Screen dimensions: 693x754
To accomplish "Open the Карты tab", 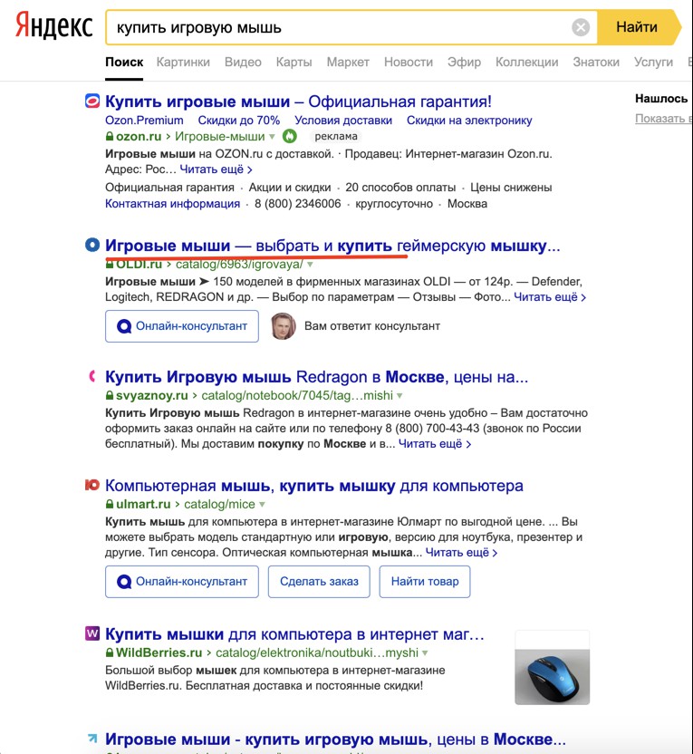I will pos(294,62).
